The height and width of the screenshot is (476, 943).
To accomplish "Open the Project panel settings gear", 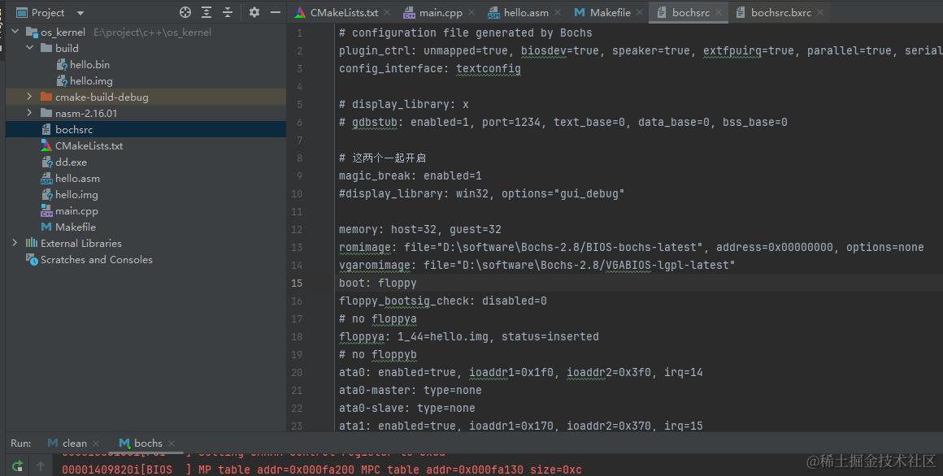I will tap(254, 12).
